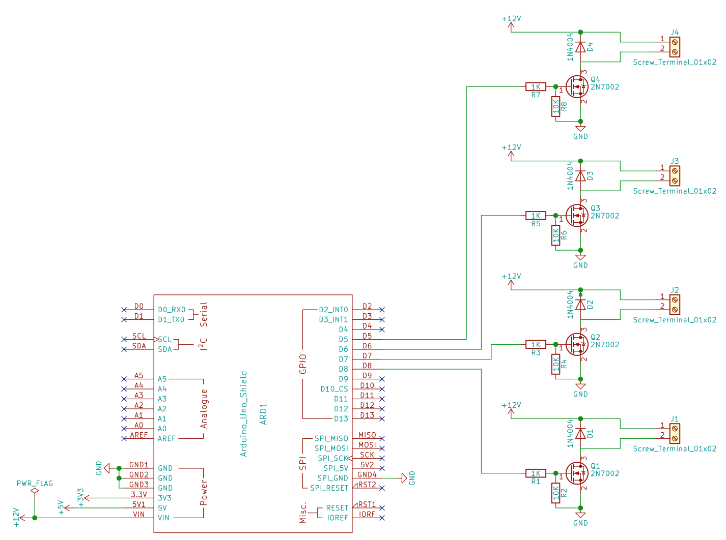Click the no-connect X on pin D2
Viewport: 726px width, 540px height.
coord(382,310)
